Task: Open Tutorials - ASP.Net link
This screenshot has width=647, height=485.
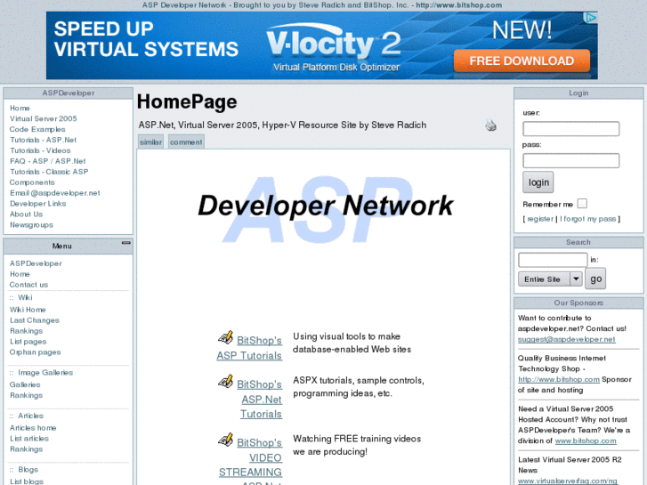Action: point(43,140)
